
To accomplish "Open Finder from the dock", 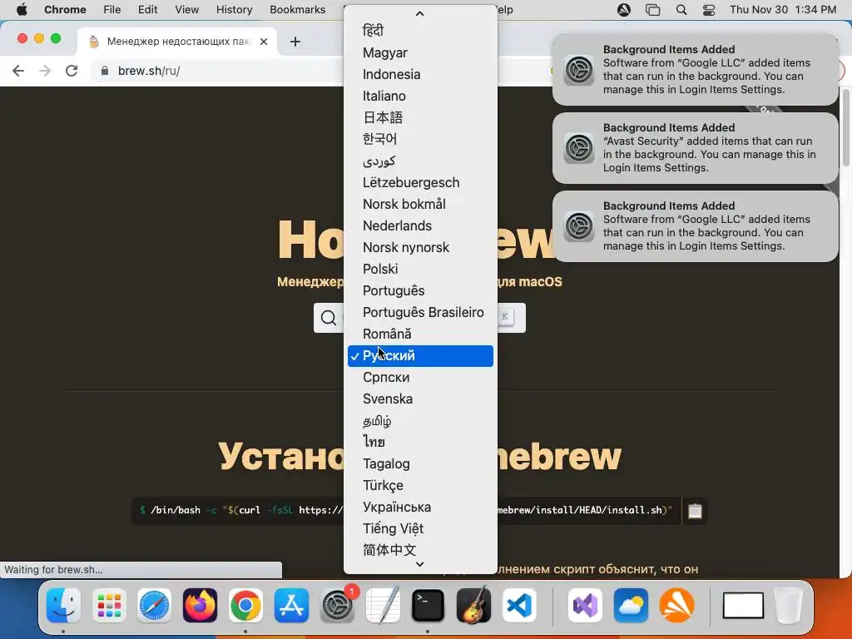I will (63, 605).
